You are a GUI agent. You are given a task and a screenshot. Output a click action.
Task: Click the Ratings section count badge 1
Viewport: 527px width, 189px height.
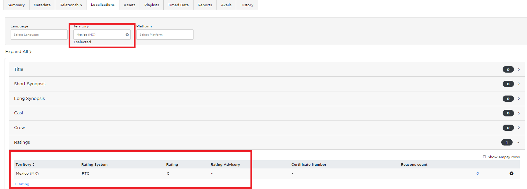tap(507, 142)
